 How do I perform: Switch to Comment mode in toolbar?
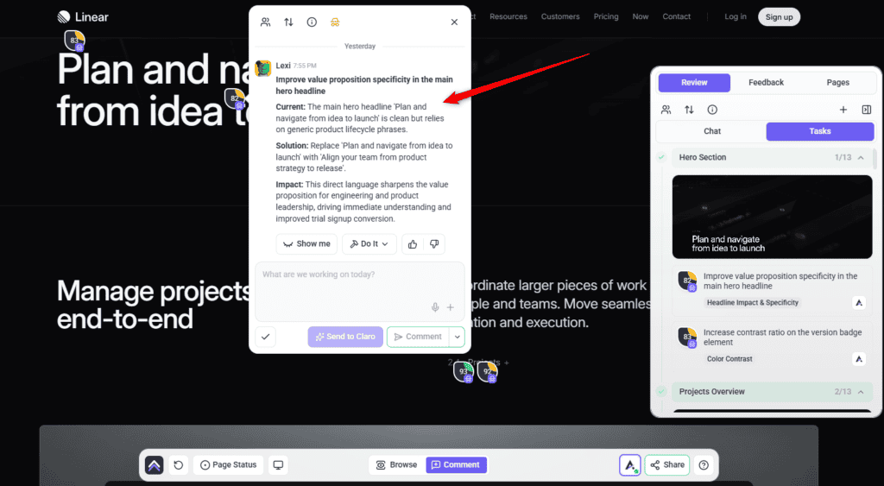click(x=456, y=465)
